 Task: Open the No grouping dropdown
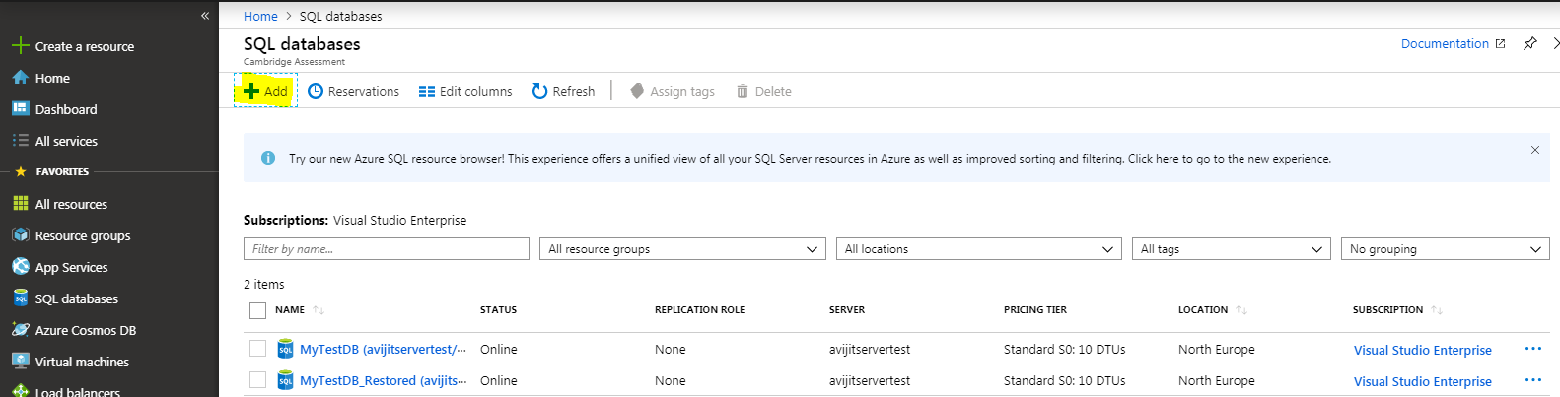pyautogui.click(x=1445, y=249)
